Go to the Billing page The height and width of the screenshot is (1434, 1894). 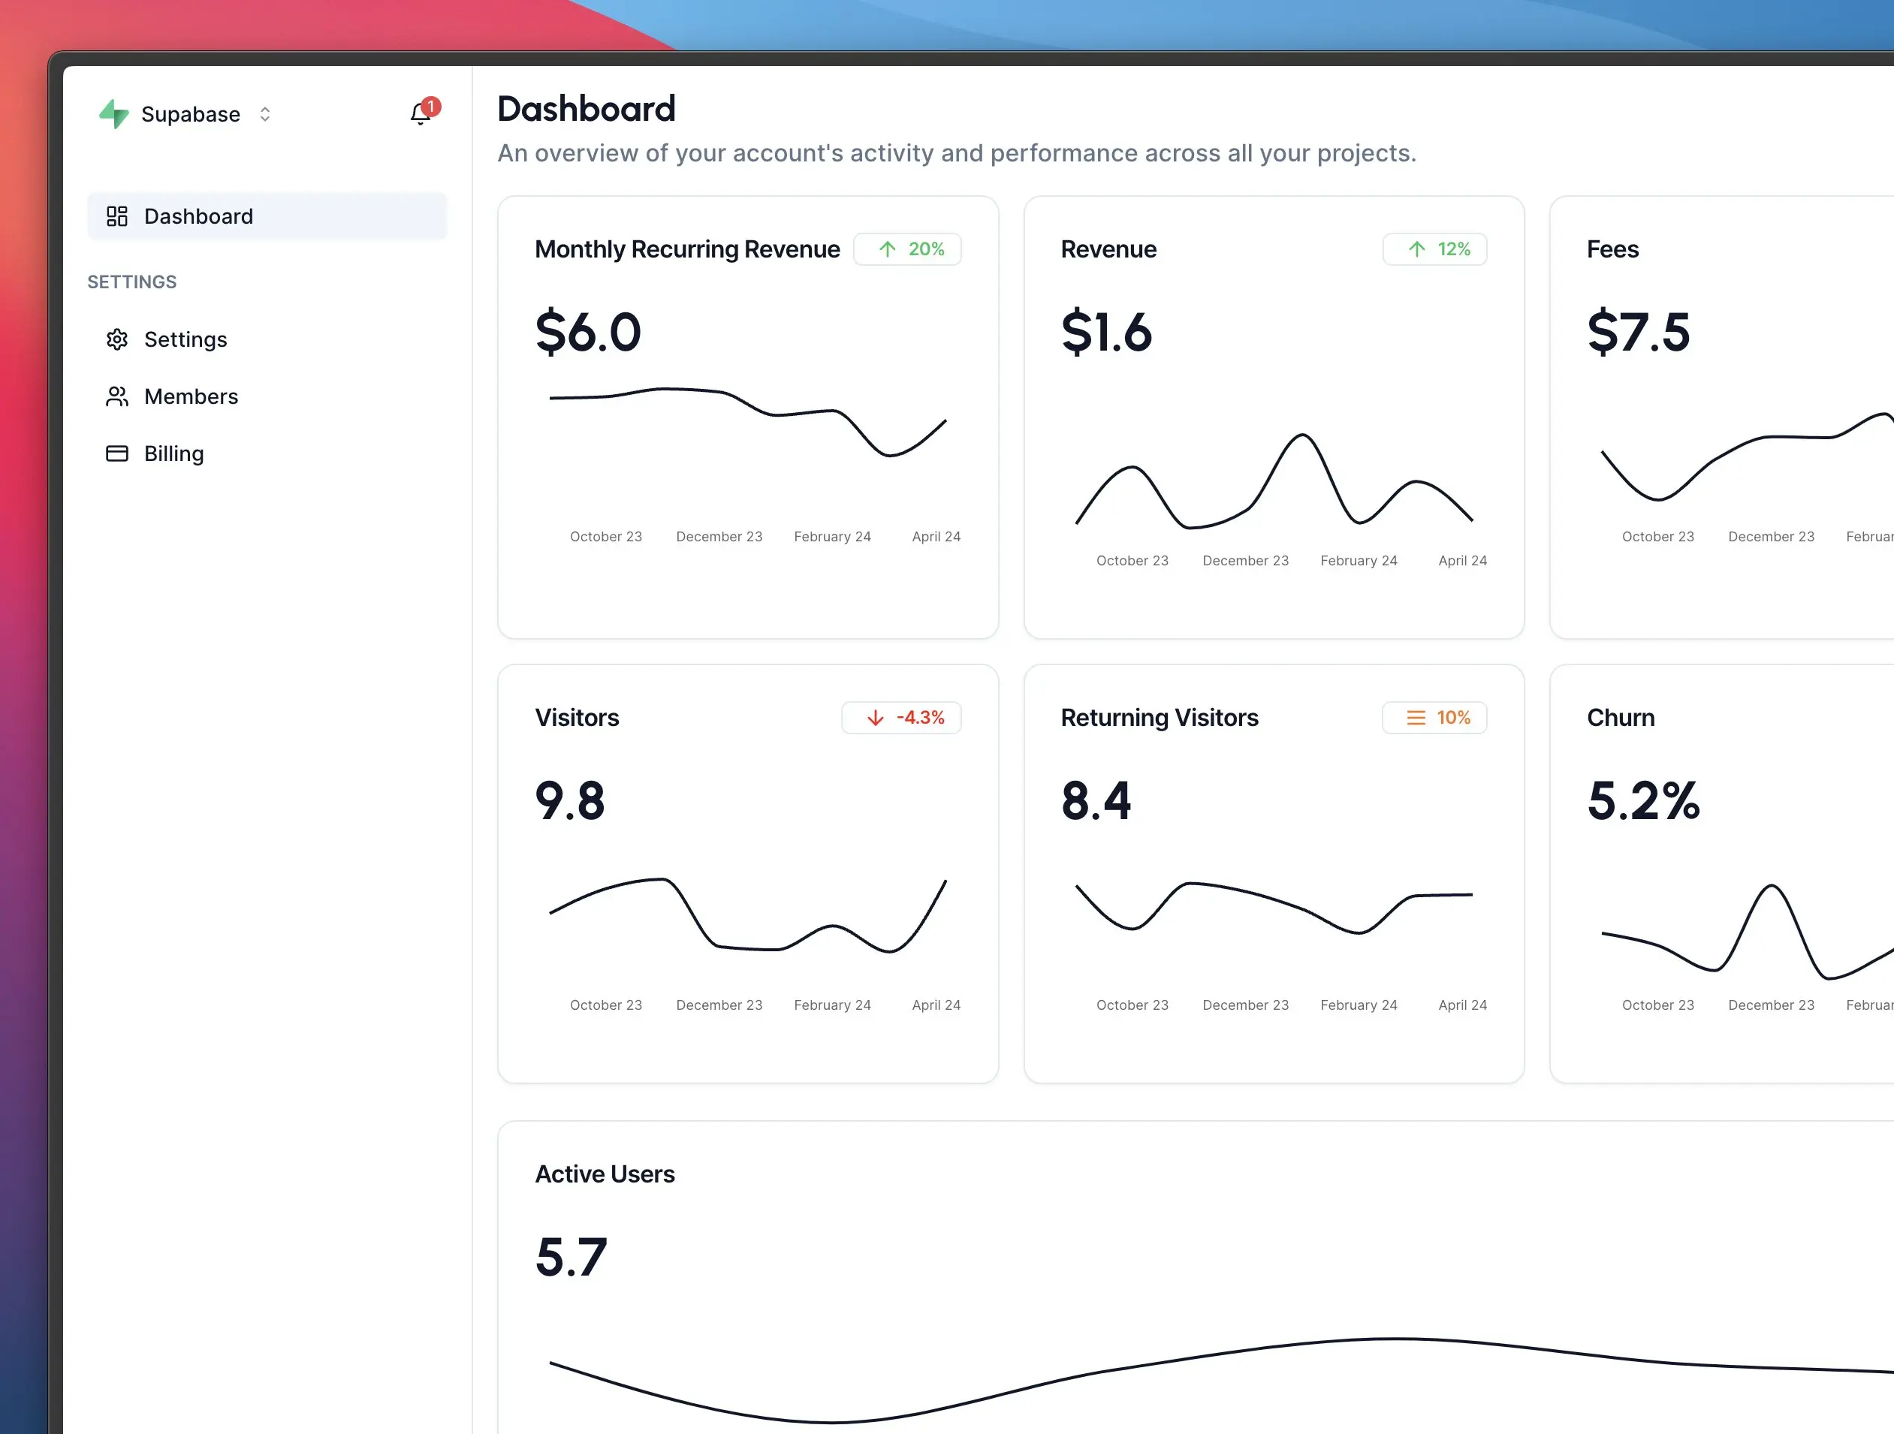coord(173,453)
